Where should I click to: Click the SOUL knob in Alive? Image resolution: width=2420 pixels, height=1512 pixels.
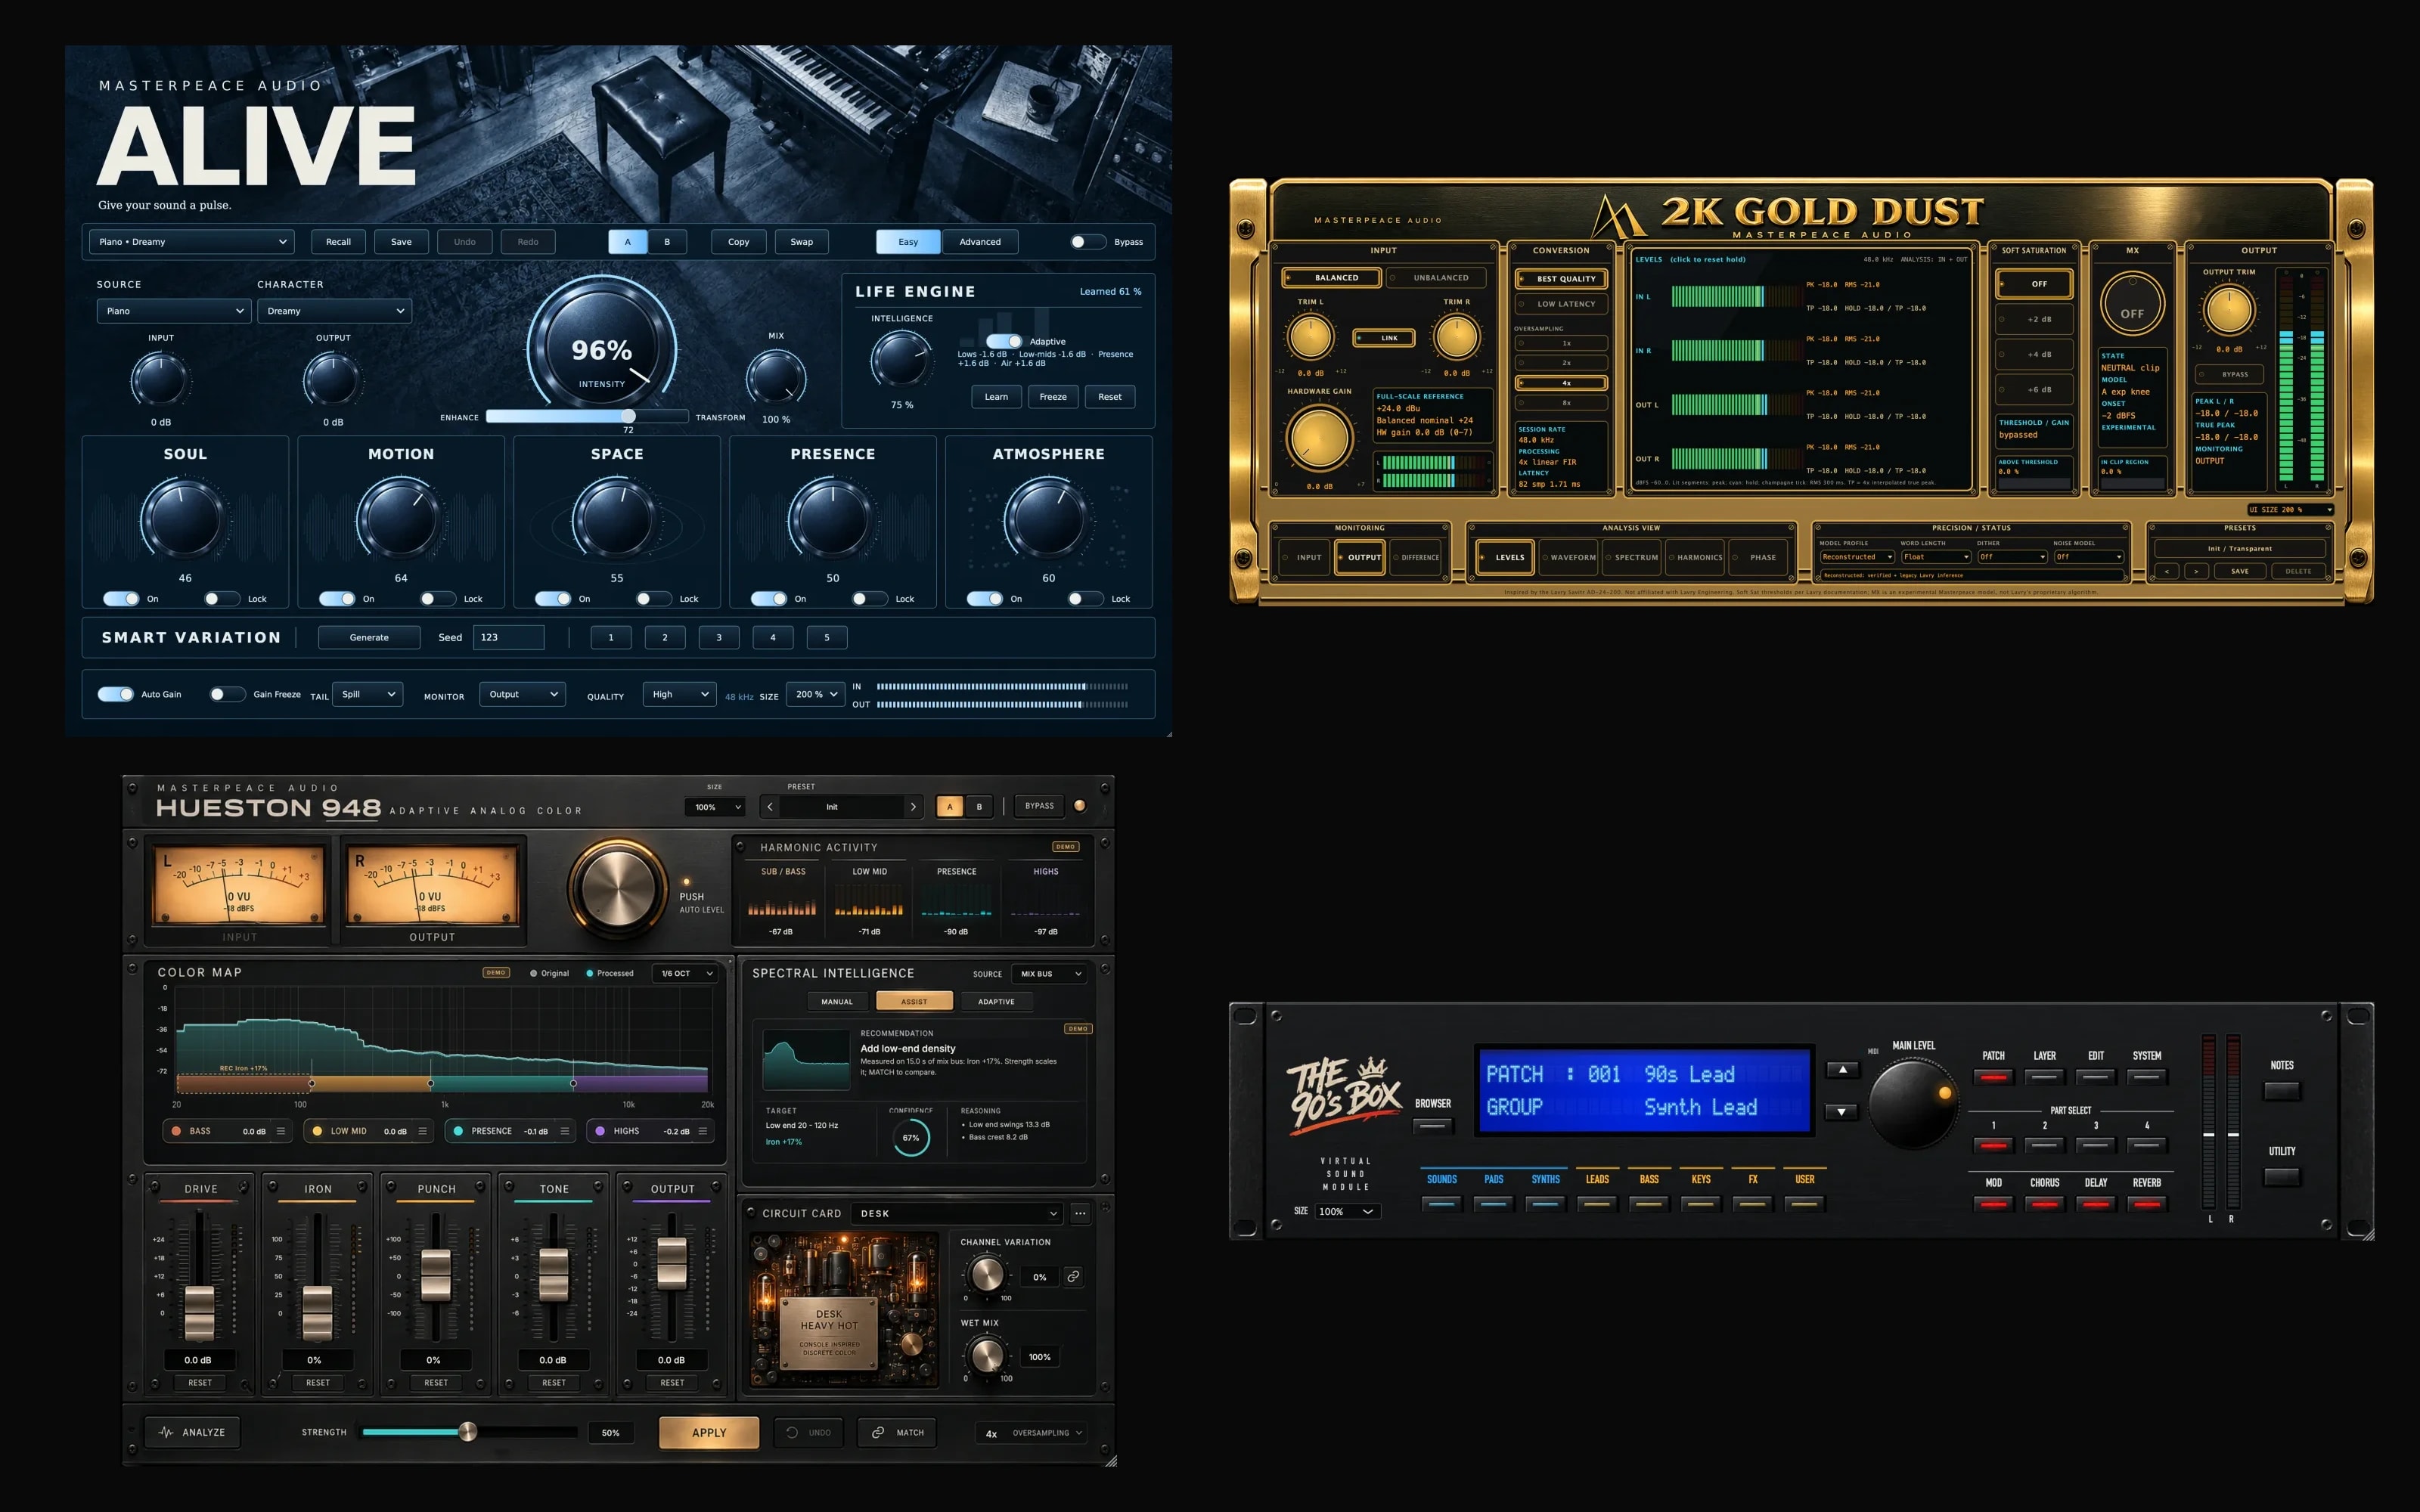coord(184,519)
